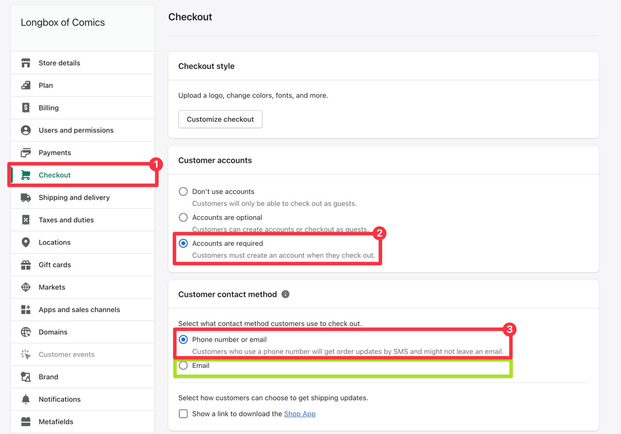Viewport: 621px width, 434px height.
Task: Follow the Shop App link
Action: 300,414
